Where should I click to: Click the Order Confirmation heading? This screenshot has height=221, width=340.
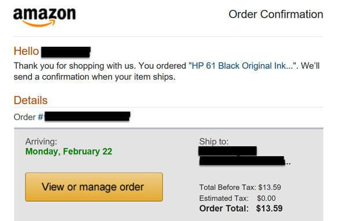(276, 14)
